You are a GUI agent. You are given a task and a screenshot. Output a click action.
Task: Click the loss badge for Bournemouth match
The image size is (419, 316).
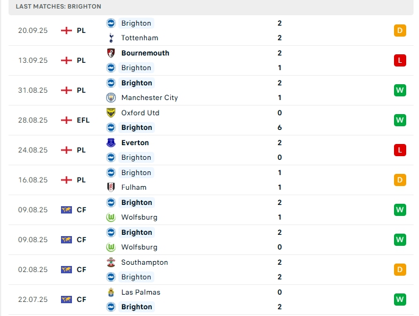[400, 60]
